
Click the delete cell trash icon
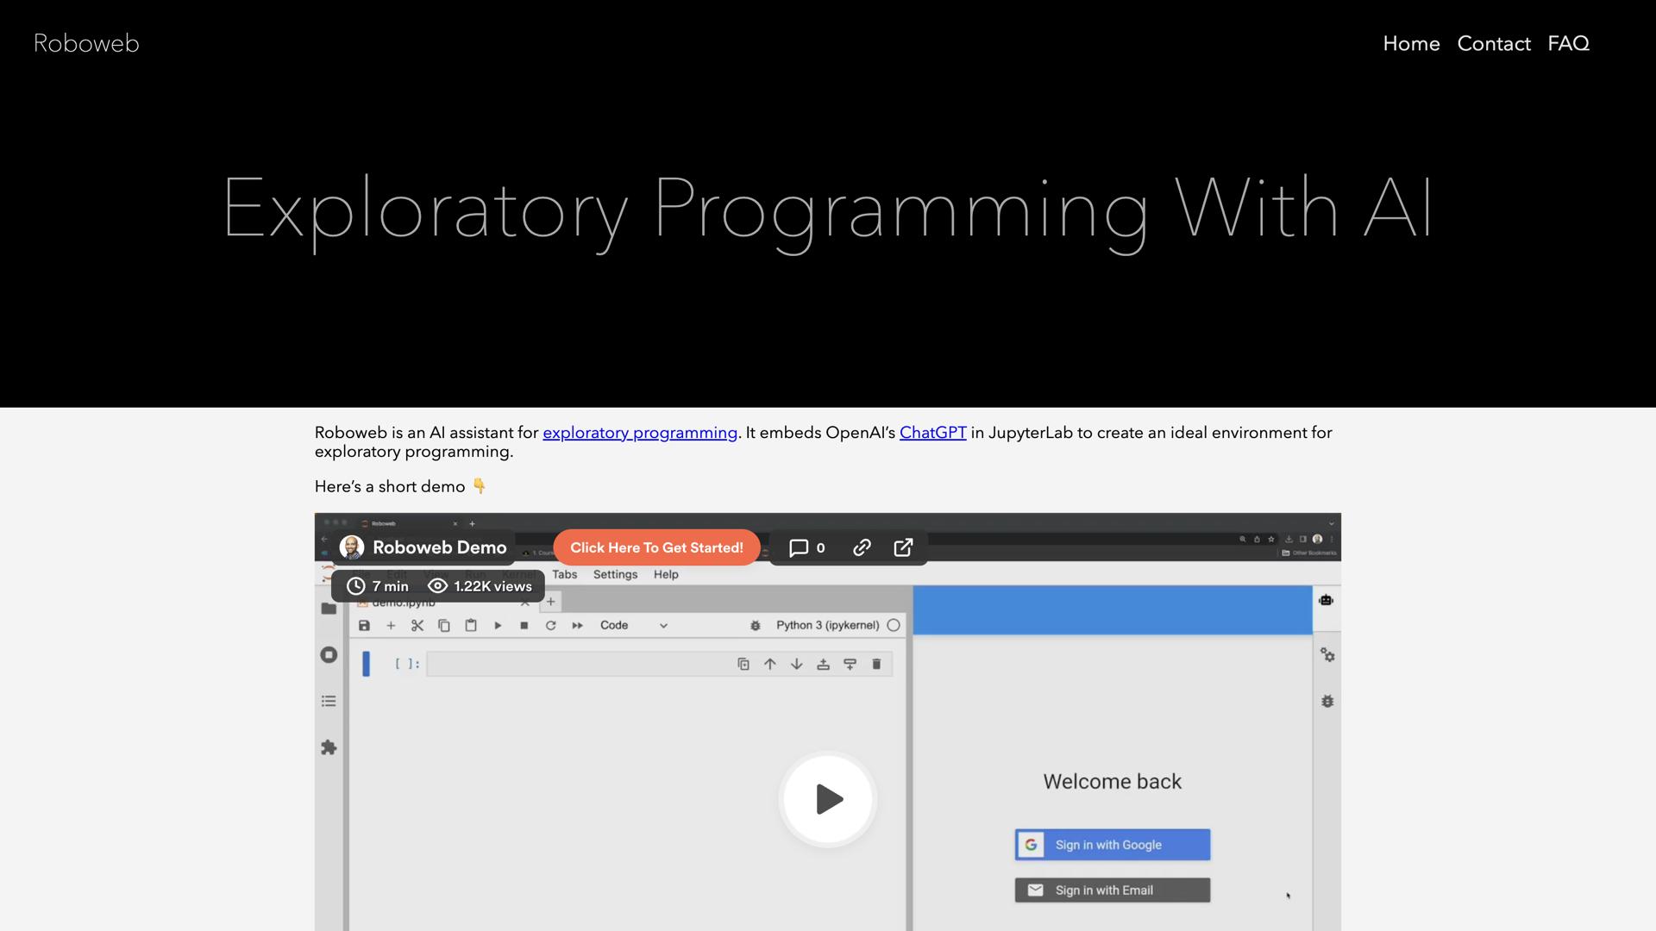click(876, 664)
